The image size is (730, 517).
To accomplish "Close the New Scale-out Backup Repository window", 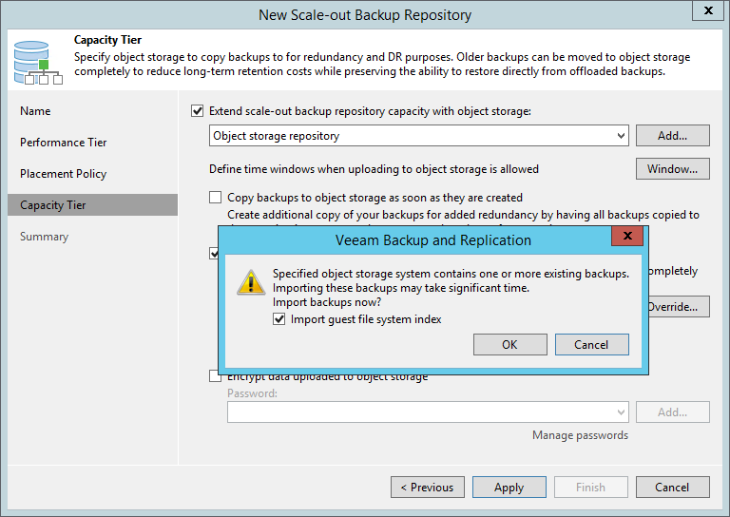I will click(706, 11).
